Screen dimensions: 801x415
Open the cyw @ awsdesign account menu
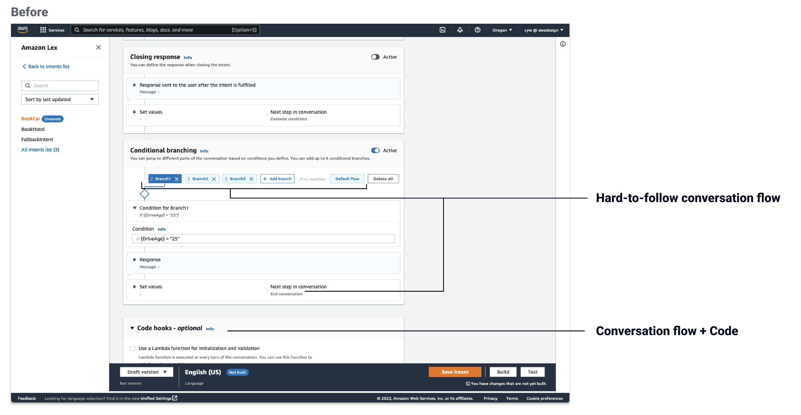[544, 30]
